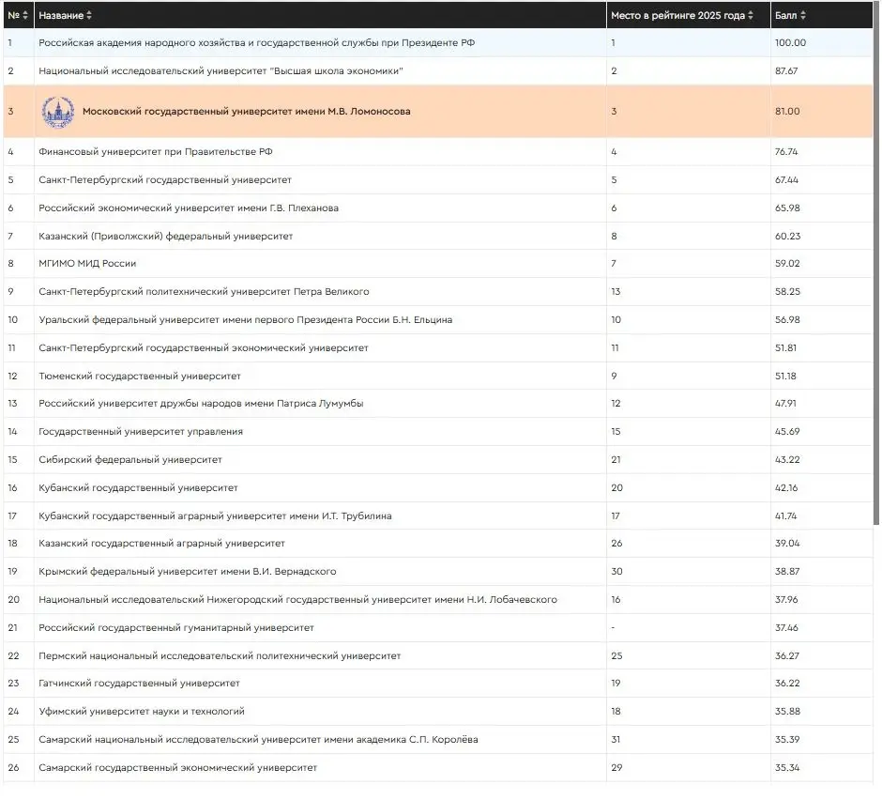Click Московский государственный университет имени М.В. Ломоносова
Screen dimensions: 882x800
(247, 112)
